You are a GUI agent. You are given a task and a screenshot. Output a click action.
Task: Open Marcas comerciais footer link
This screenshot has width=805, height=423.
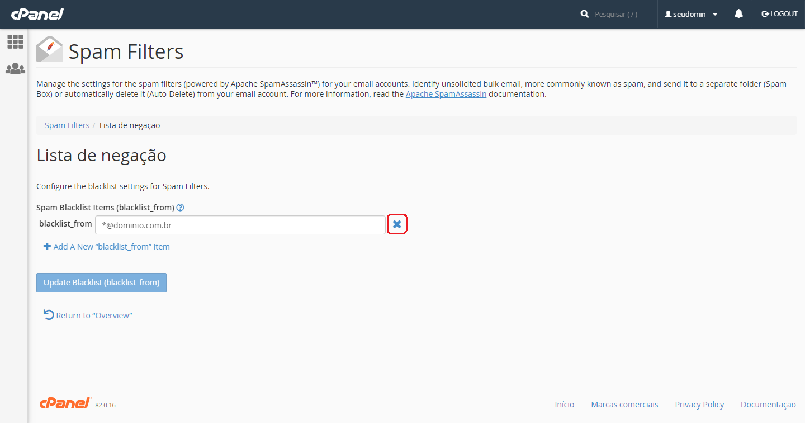[624, 405]
